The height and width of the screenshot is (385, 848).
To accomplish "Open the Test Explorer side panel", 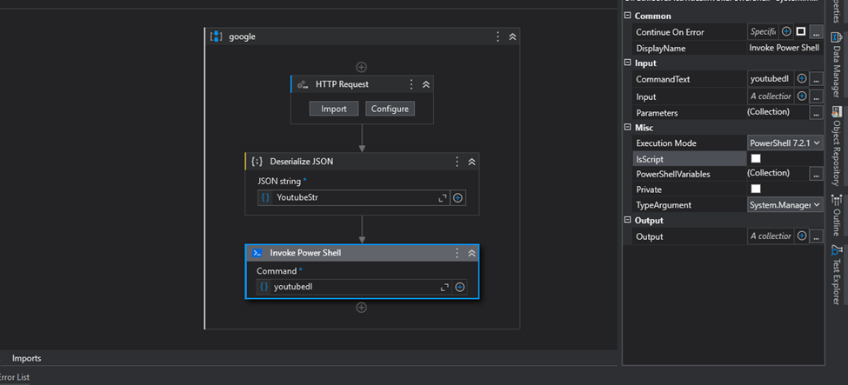I will click(x=837, y=275).
